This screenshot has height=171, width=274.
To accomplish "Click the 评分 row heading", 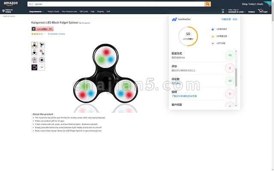I will pyautogui.click(x=174, y=66).
